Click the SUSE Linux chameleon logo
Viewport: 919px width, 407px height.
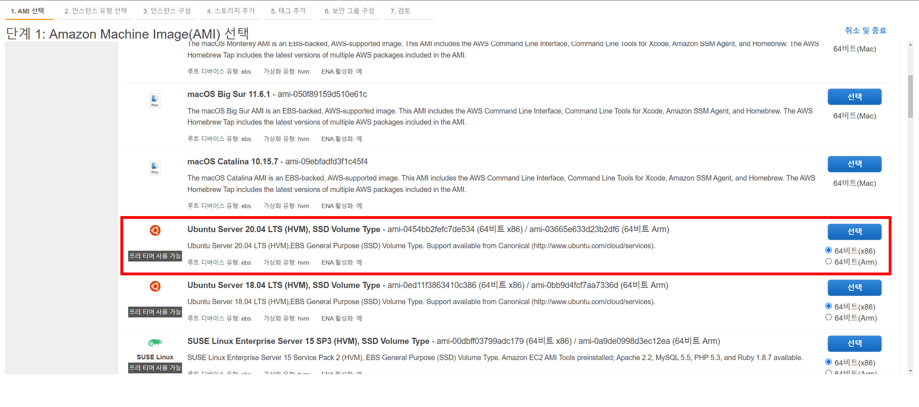point(155,342)
